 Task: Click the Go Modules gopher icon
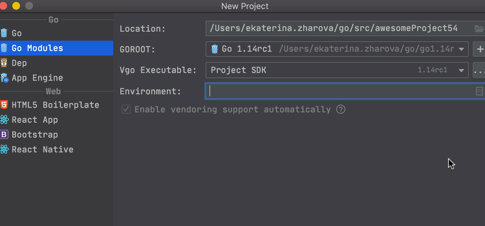(4, 48)
